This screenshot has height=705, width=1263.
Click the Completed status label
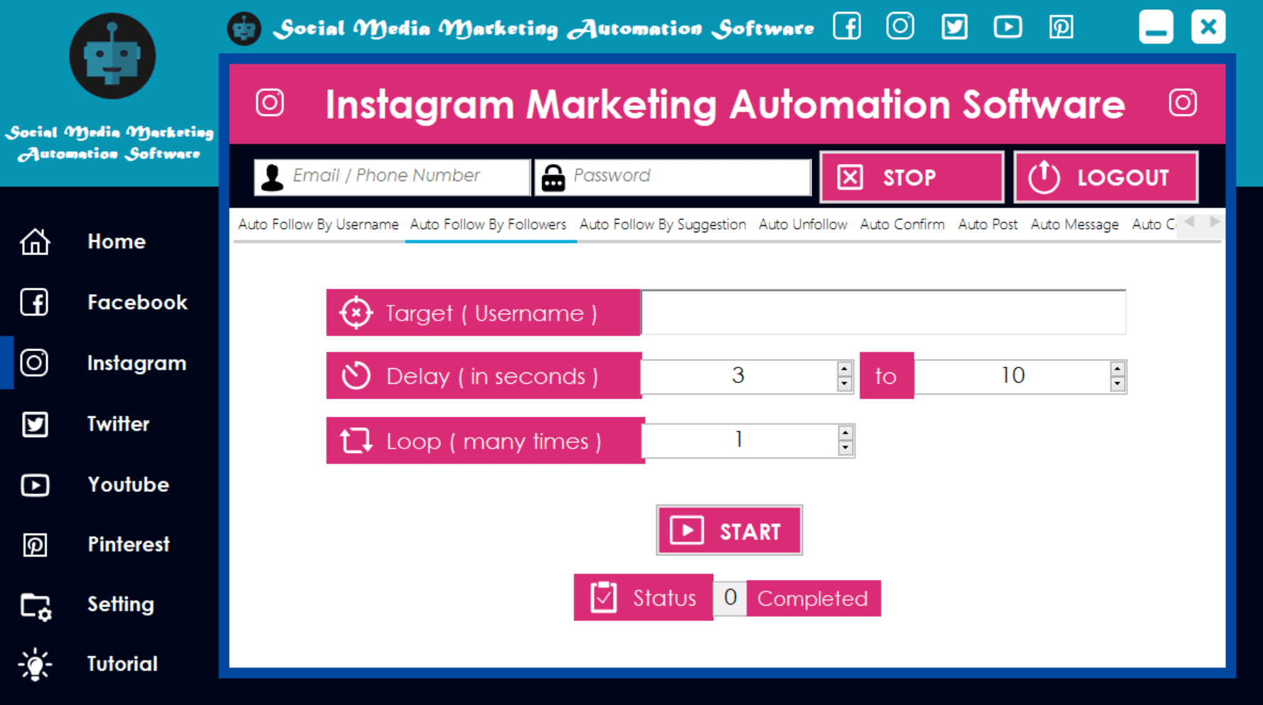coord(813,598)
